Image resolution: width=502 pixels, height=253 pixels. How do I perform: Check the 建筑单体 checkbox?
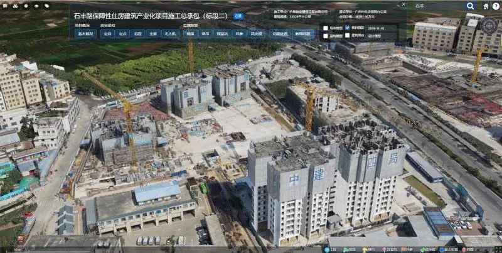[347, 36]
